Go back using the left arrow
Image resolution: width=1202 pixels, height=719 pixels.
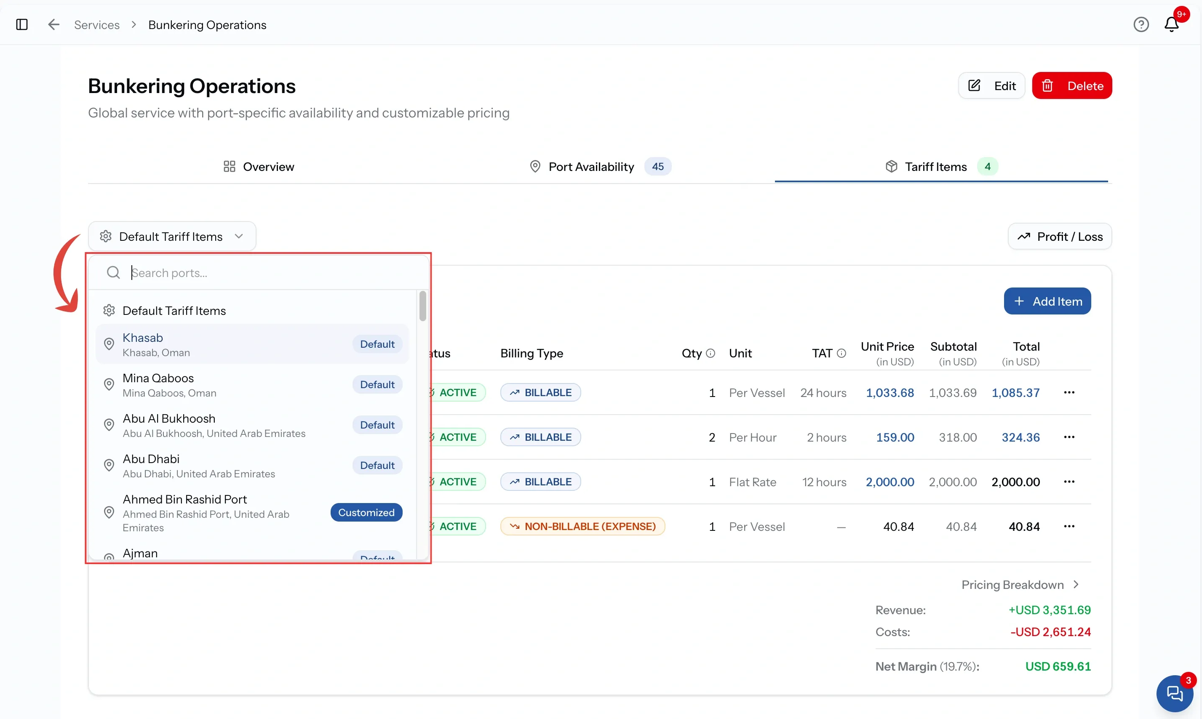(x=53, y=24)
